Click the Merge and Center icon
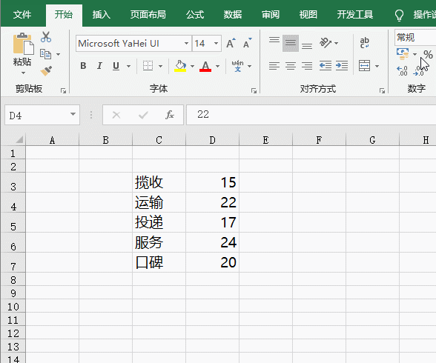 coord(364,66)
